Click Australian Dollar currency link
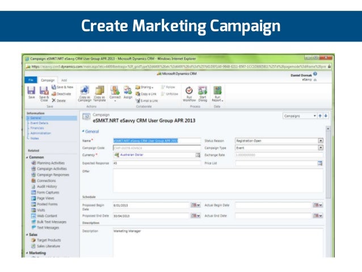The height and width of the screenshot is (272, 362). pyautogui.click(x=132, y=155)
